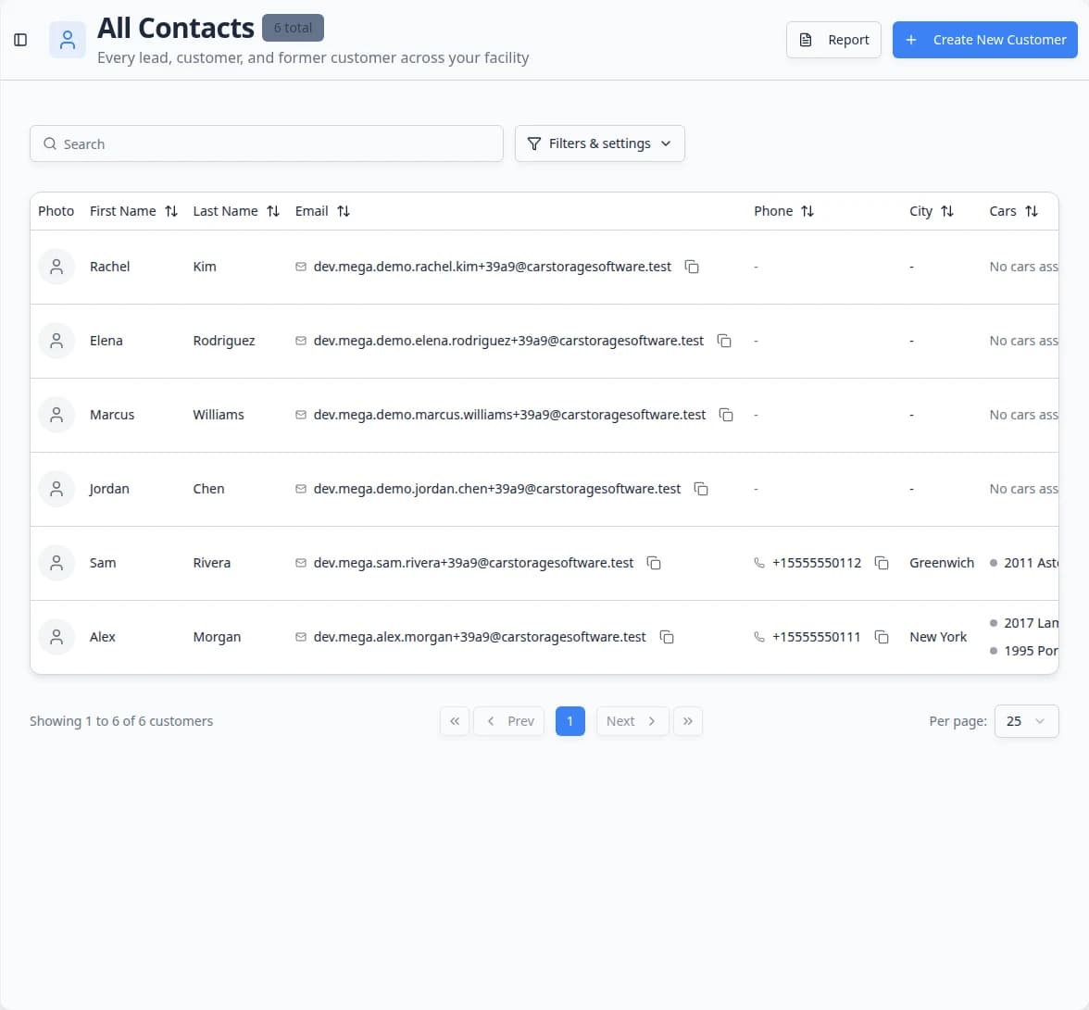Viewport: 1089px width, 1010px height.
Task: Copy Elena Rodriguez's email address
Action: click(724, 341)
